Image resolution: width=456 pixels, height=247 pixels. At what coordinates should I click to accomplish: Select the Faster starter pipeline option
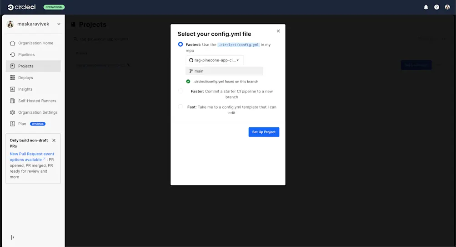180,91
